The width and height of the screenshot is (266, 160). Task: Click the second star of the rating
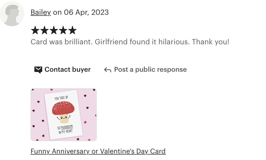(x=45, y=30)
